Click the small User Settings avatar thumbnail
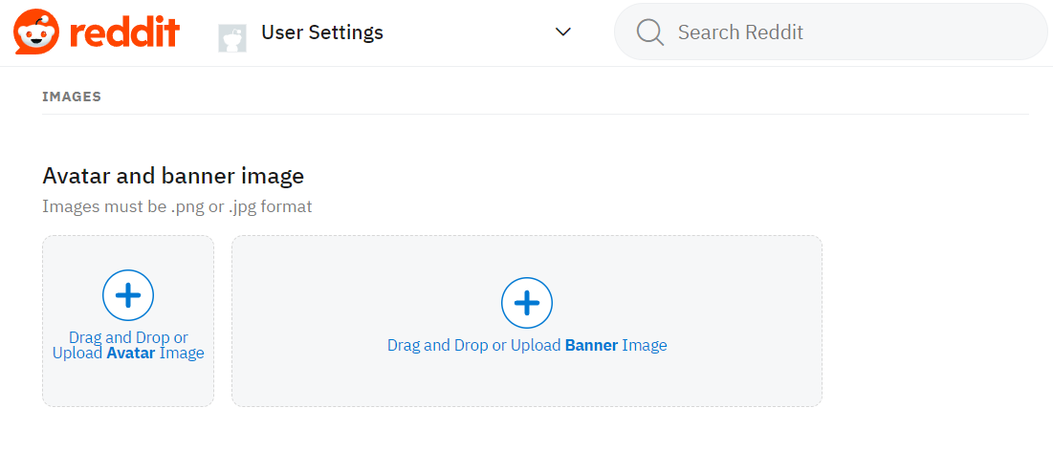The image size is (1053, 451). coord(232,37)
